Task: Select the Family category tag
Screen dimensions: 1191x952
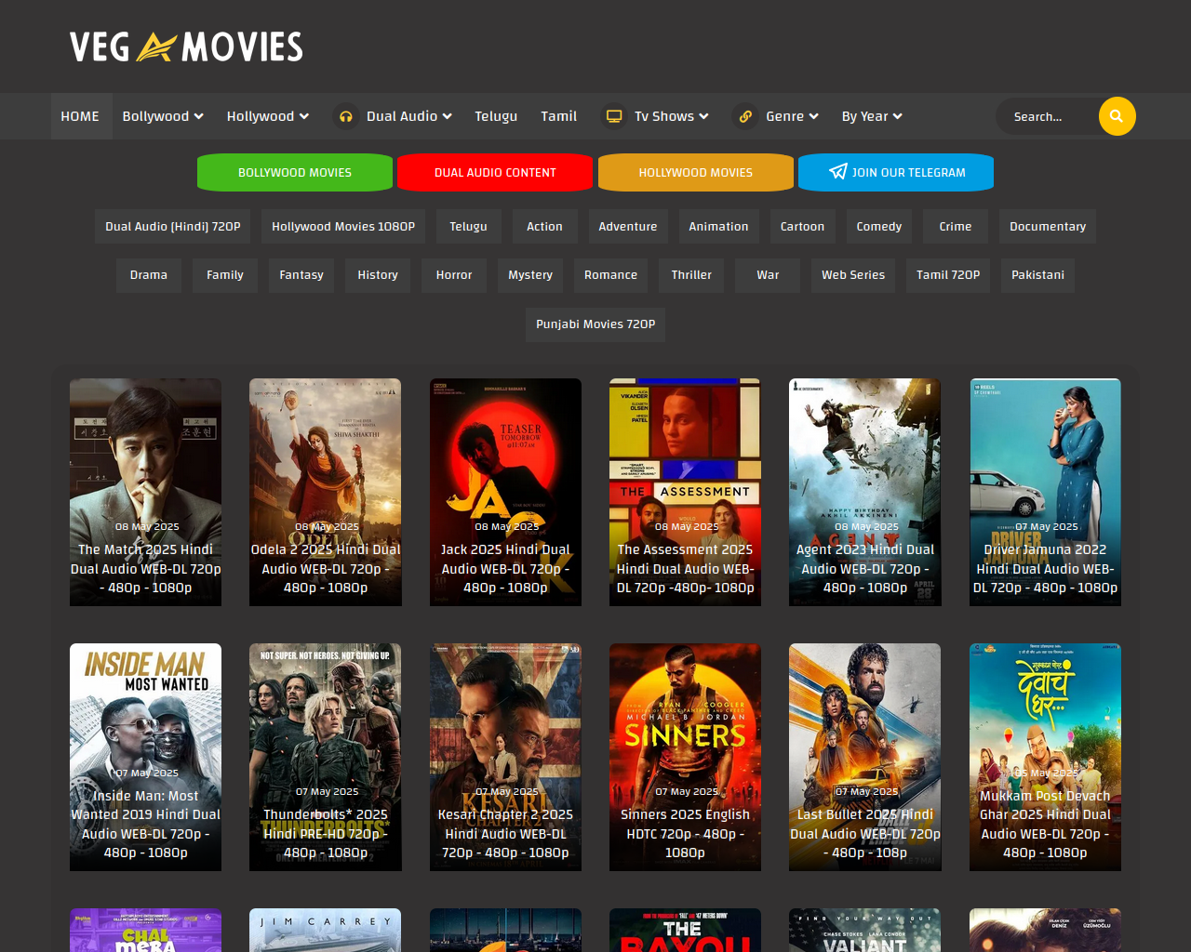Action: pyautogui.click(x=225, y=274)
